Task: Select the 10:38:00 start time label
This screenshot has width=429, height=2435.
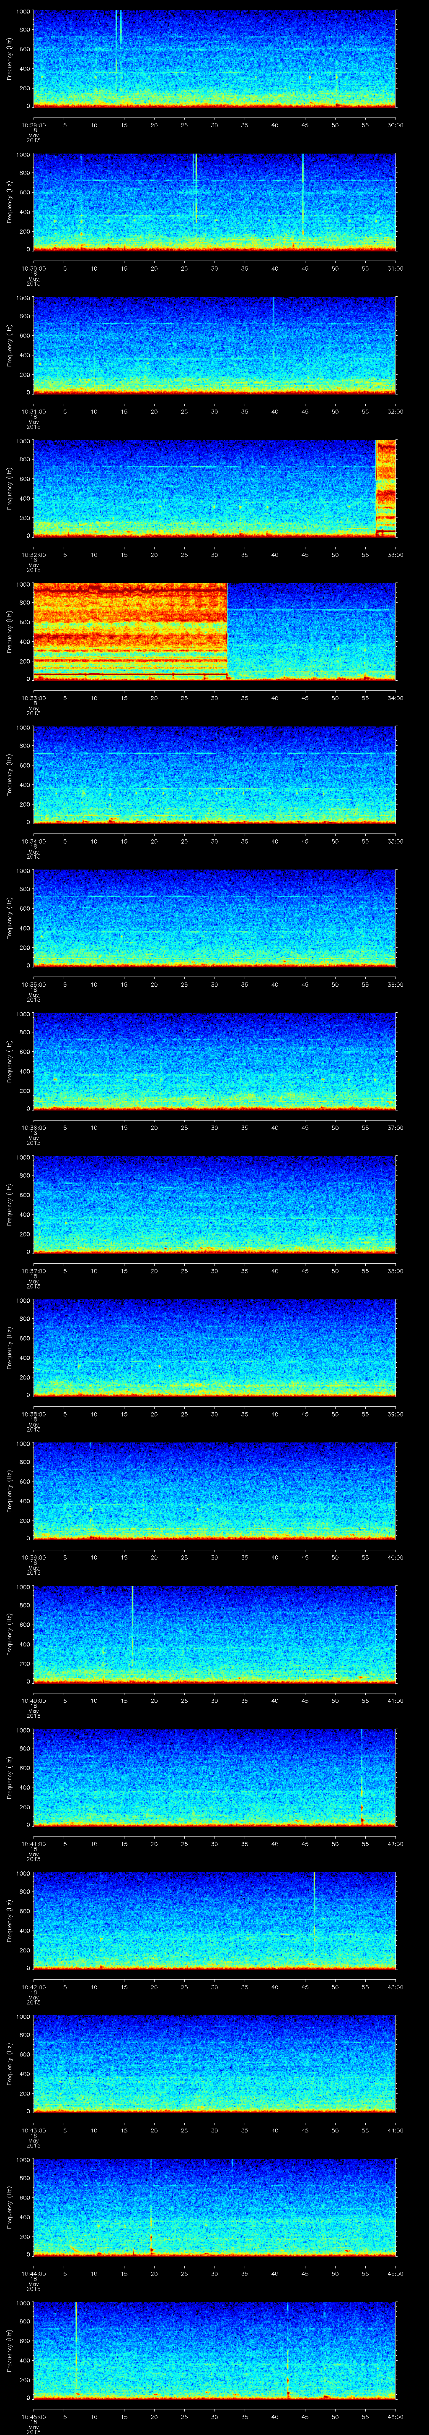Action: pyautogui.click(x=33, y=1414)
